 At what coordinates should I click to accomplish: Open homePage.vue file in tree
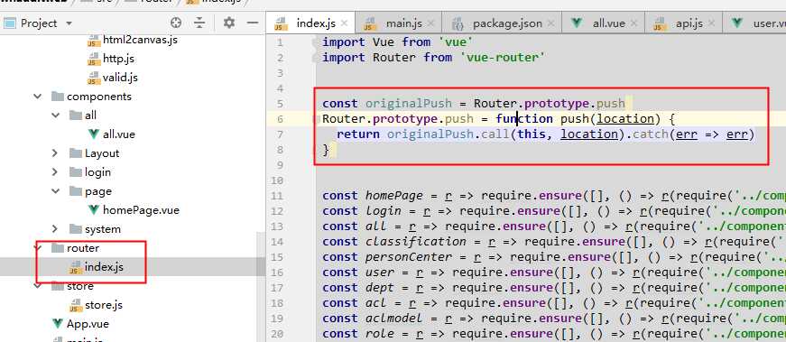141,210
